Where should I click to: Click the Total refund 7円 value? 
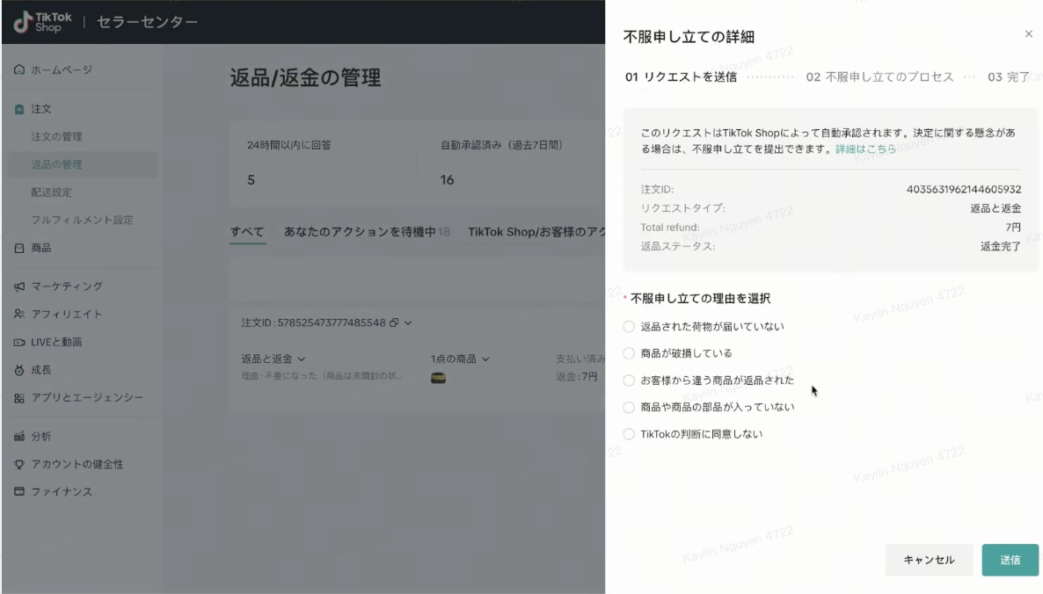pos(1013,228)
